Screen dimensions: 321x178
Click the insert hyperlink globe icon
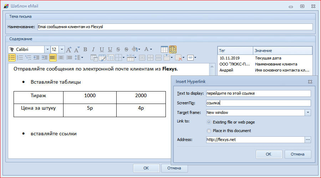(x=173, y=49)
